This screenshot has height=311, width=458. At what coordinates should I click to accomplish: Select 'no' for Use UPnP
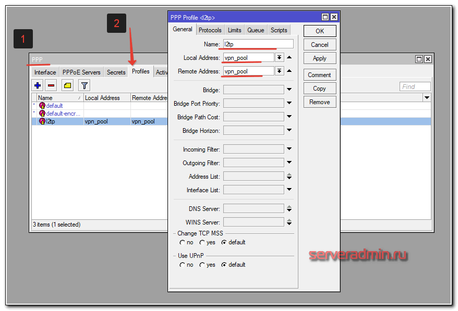pos(182,265)
